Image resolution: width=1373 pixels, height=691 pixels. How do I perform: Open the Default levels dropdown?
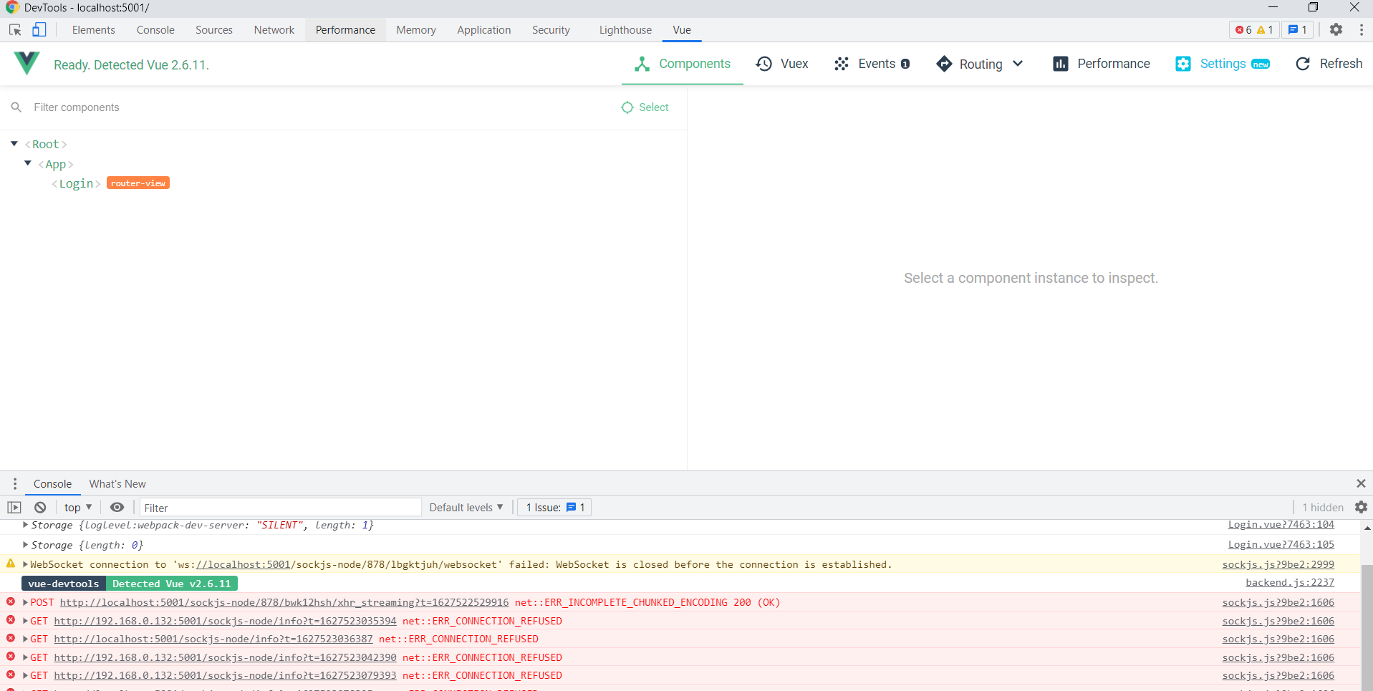[x=466, y=508]
